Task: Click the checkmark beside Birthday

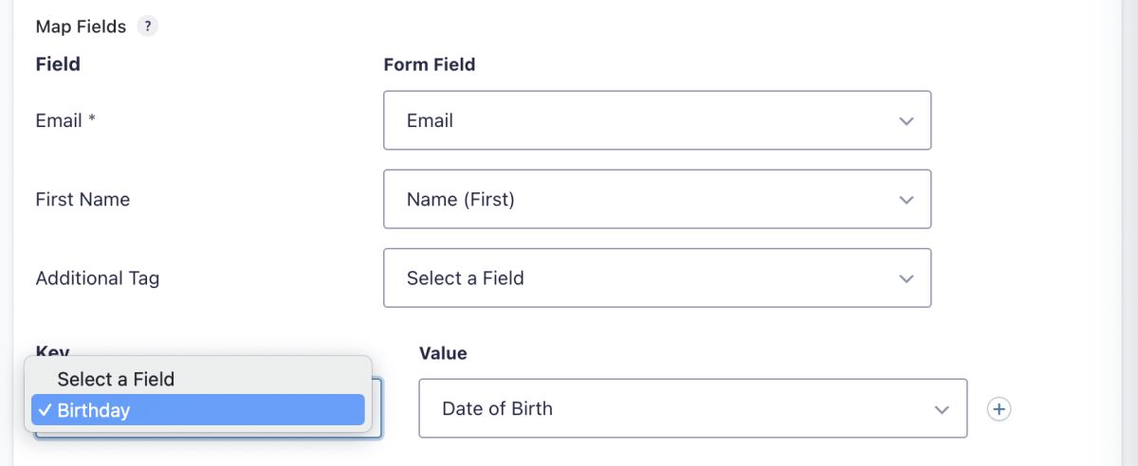Action: coord(45,410)
